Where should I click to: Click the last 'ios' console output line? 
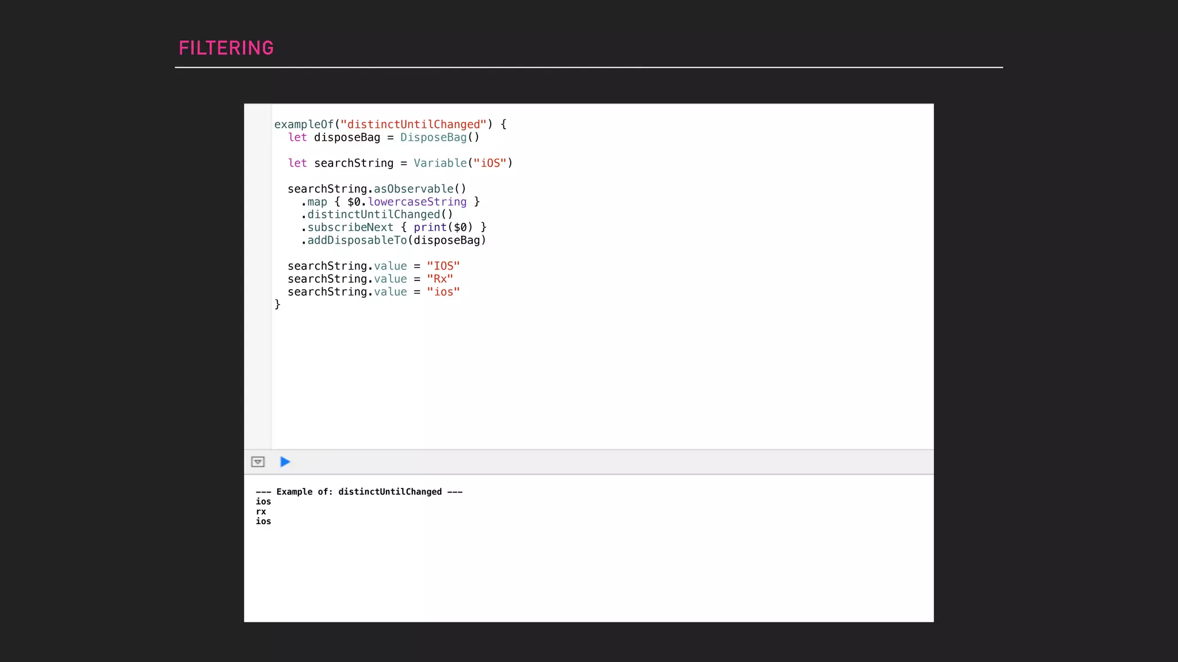[x=263, y=522]
